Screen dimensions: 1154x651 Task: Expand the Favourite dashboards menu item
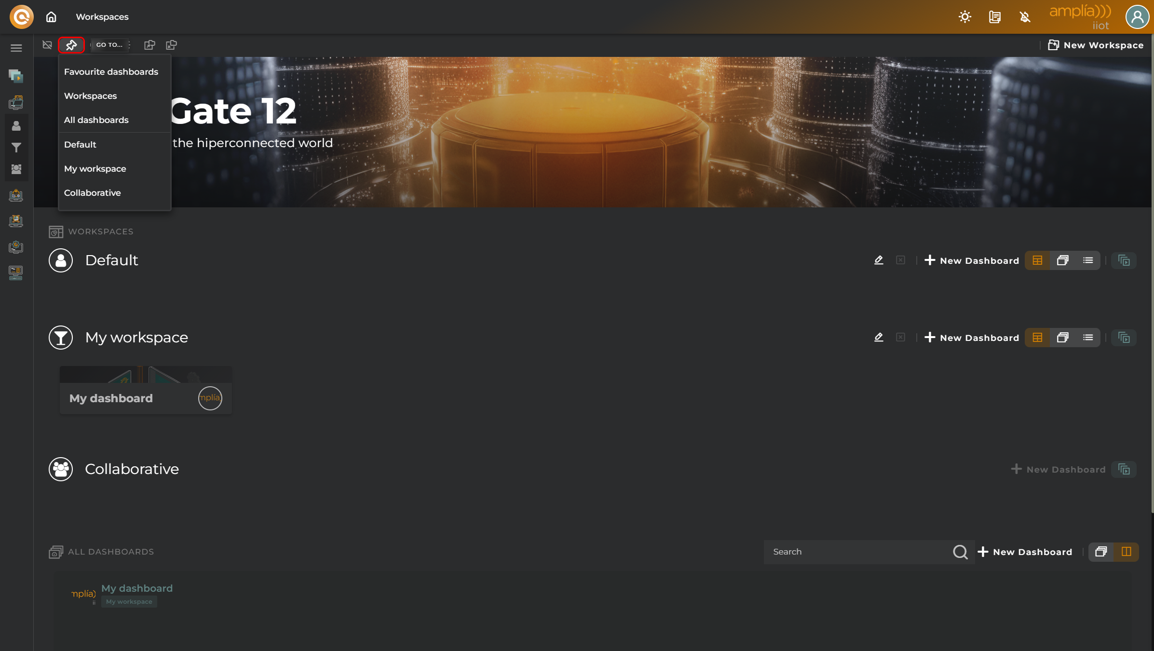(111, 71)
